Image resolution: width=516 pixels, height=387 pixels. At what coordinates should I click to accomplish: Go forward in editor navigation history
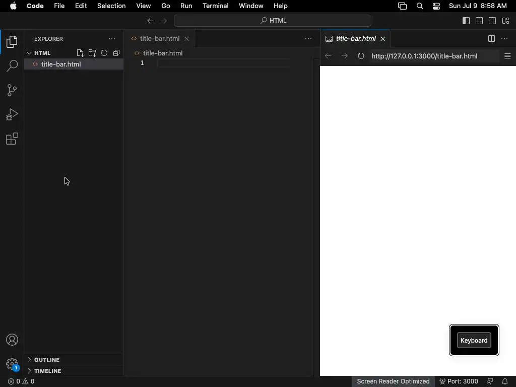pyautogui.click(x=164, y=21)
